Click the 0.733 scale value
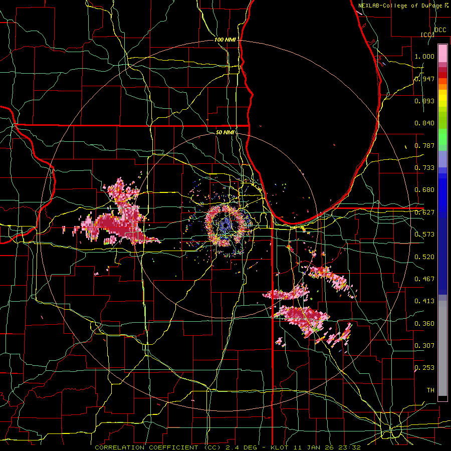The width and height of the screenshot is (451, 451). click(424, 168)
